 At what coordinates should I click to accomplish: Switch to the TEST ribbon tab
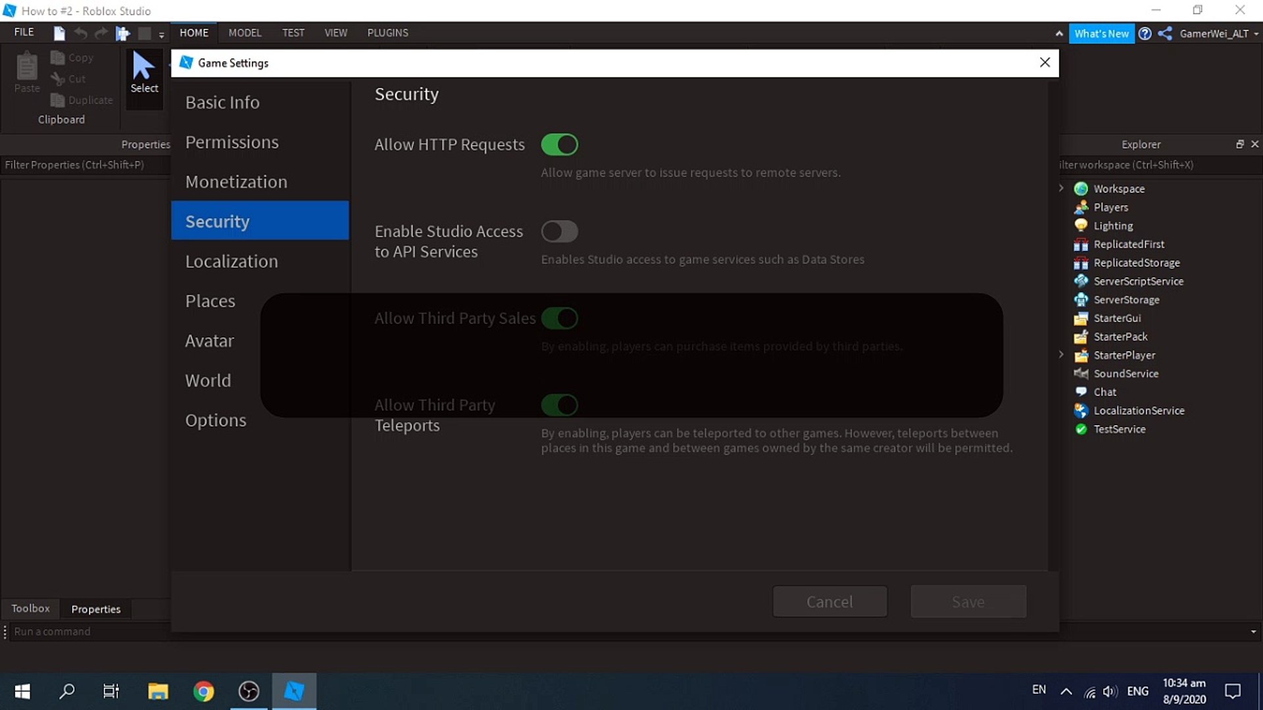[x=293, y=33]
